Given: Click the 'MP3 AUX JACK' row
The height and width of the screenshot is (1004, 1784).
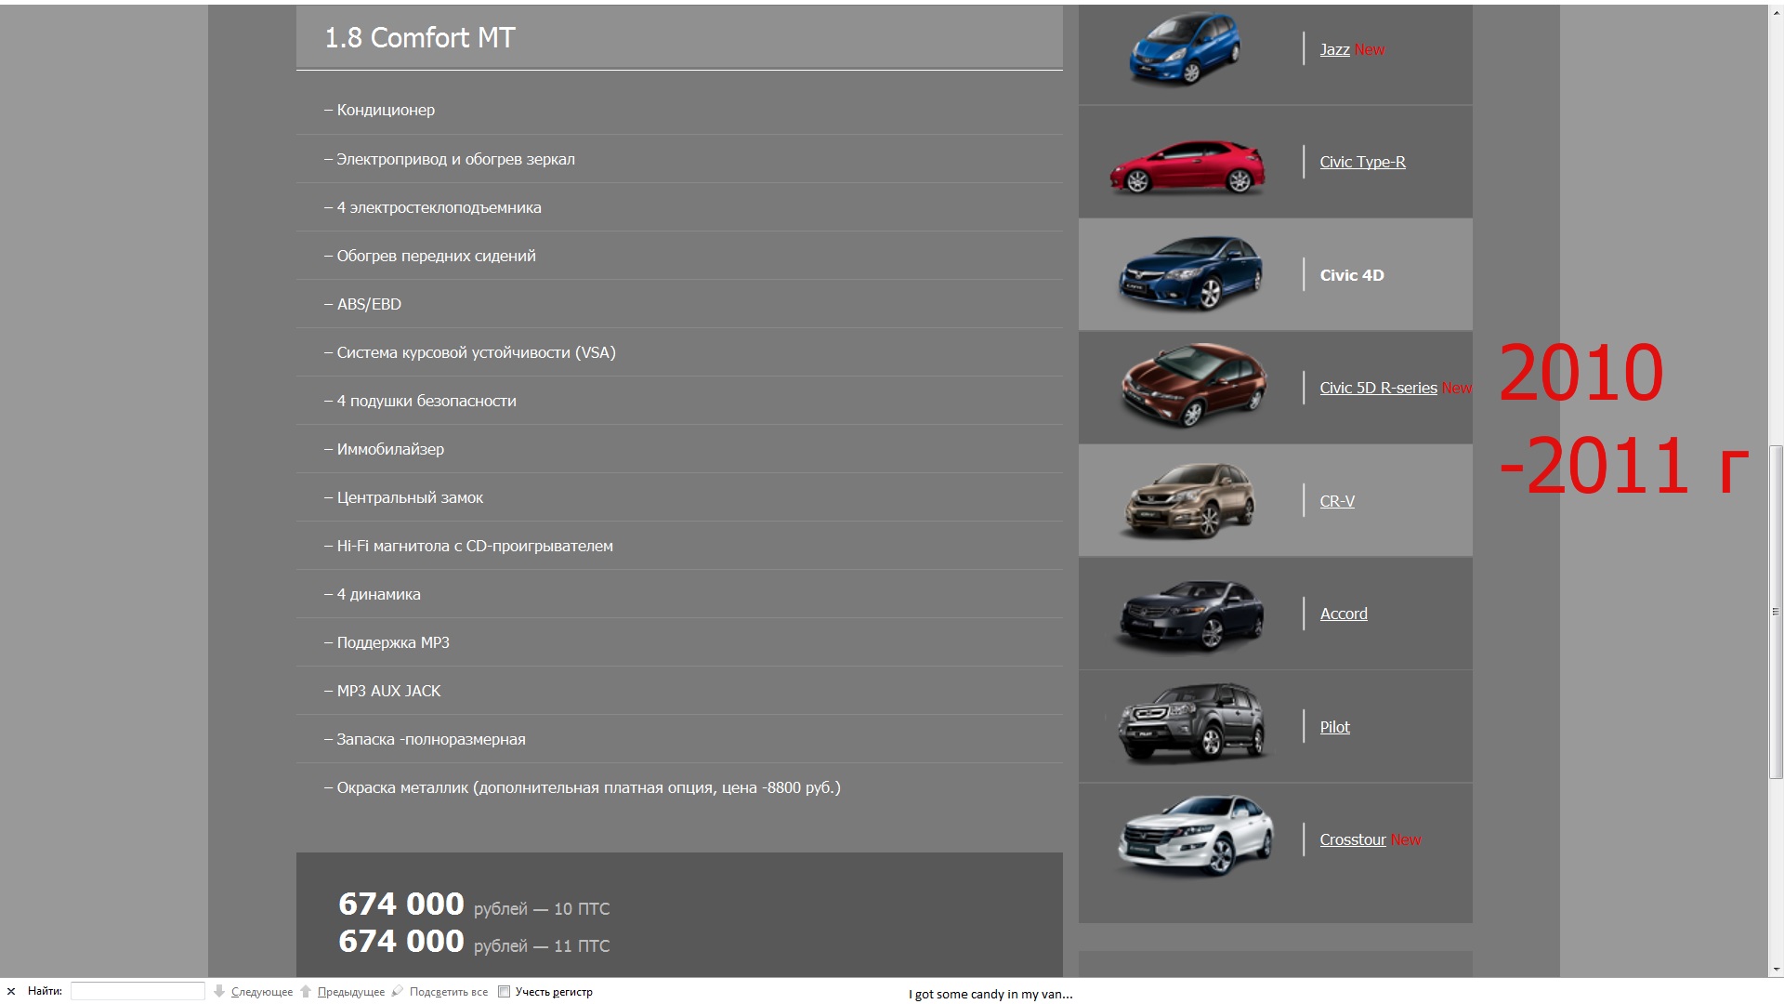Looking at the screenshot, I should 679,691.
